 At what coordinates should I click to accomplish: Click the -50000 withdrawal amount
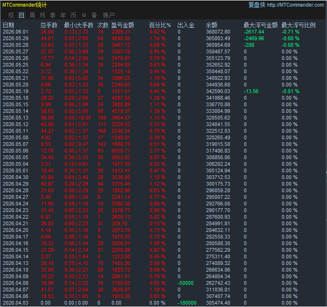(x=186, y=283)
